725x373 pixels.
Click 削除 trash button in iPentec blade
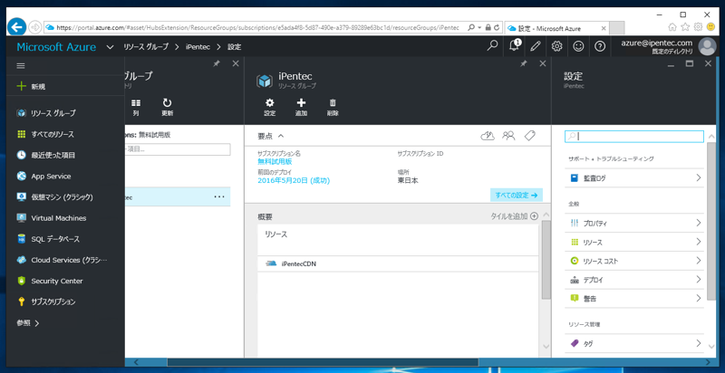(333, 107)
